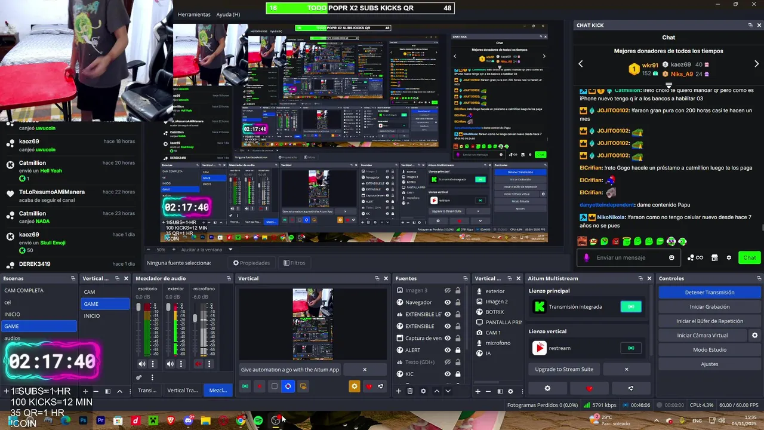Move source down in Fuentes
This screenshot has width=764, height=430.
coord(448,391)
